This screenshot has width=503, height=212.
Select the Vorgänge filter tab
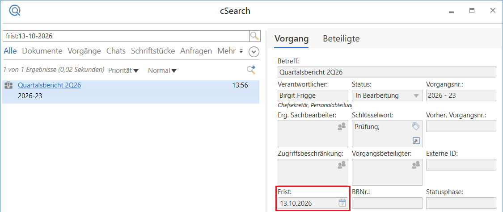(84, 51)
